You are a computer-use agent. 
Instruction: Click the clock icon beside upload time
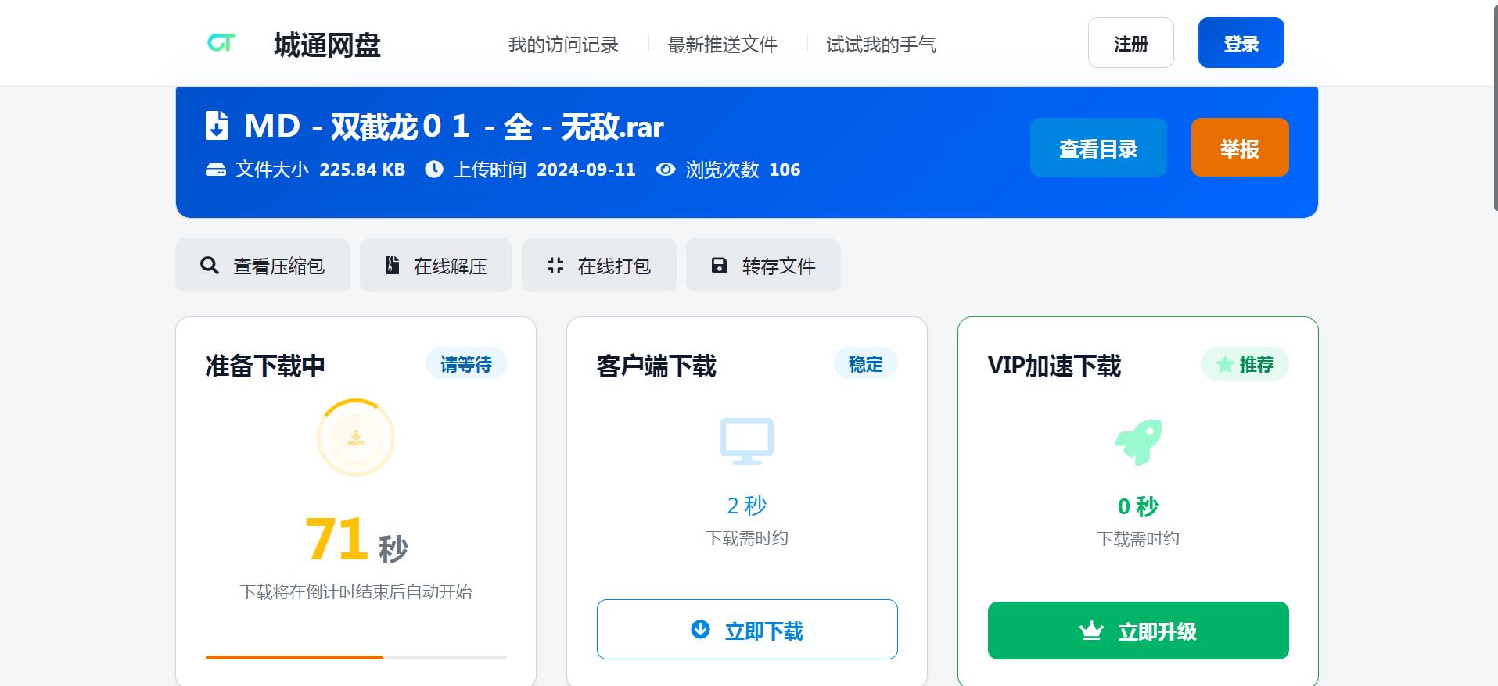434,170
